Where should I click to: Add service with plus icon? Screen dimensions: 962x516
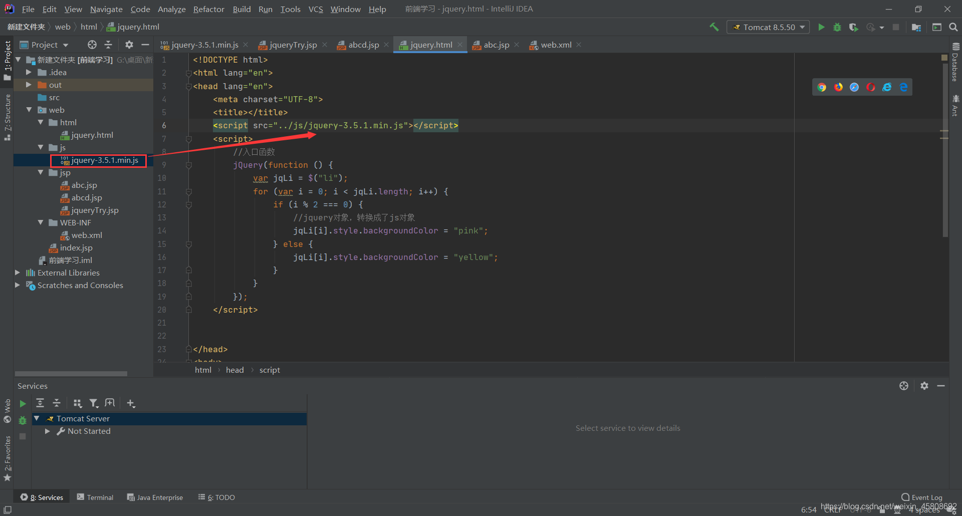131,403
